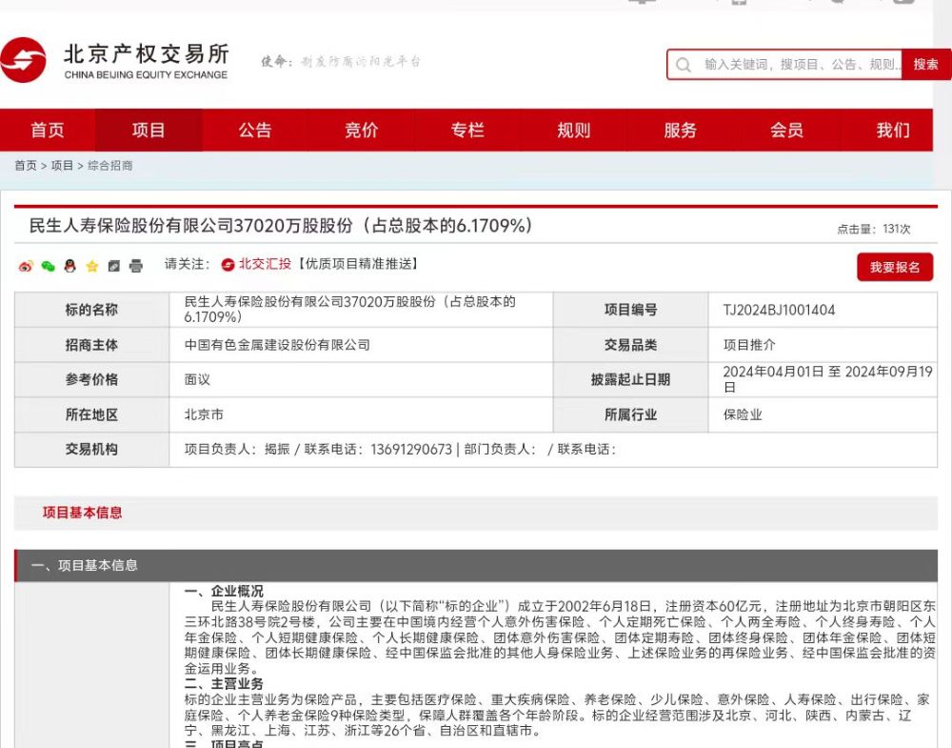Click the 参考价格 label cell
952x748 pixels.
pyautogui.click(x=91, y=380)
